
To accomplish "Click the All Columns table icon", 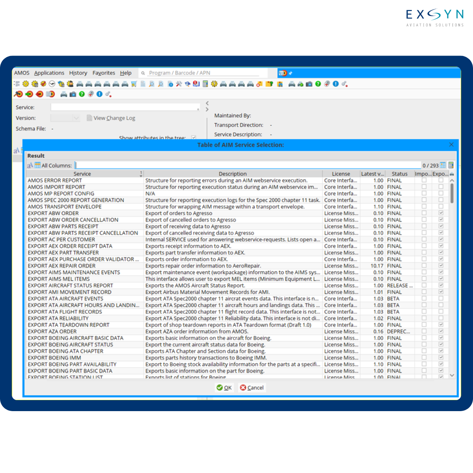I will point(37,165).
